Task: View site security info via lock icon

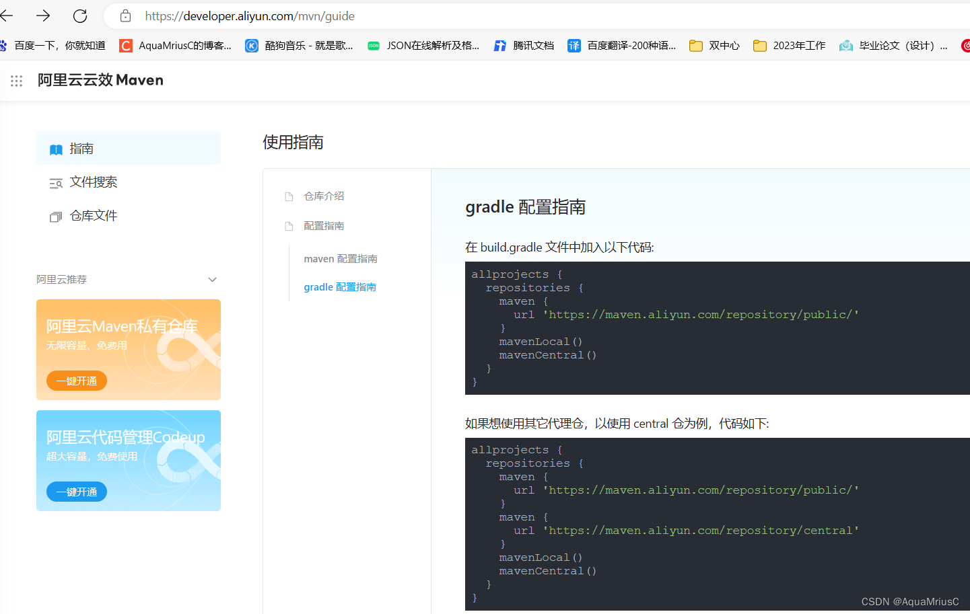Action: click(x=126, y=15)
